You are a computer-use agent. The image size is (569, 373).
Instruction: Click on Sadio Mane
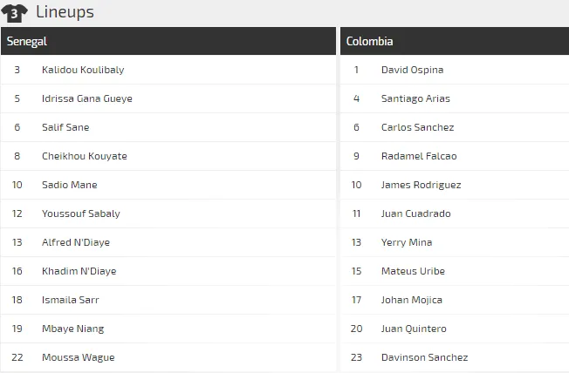pyautogui.click(x=70, y=185)
